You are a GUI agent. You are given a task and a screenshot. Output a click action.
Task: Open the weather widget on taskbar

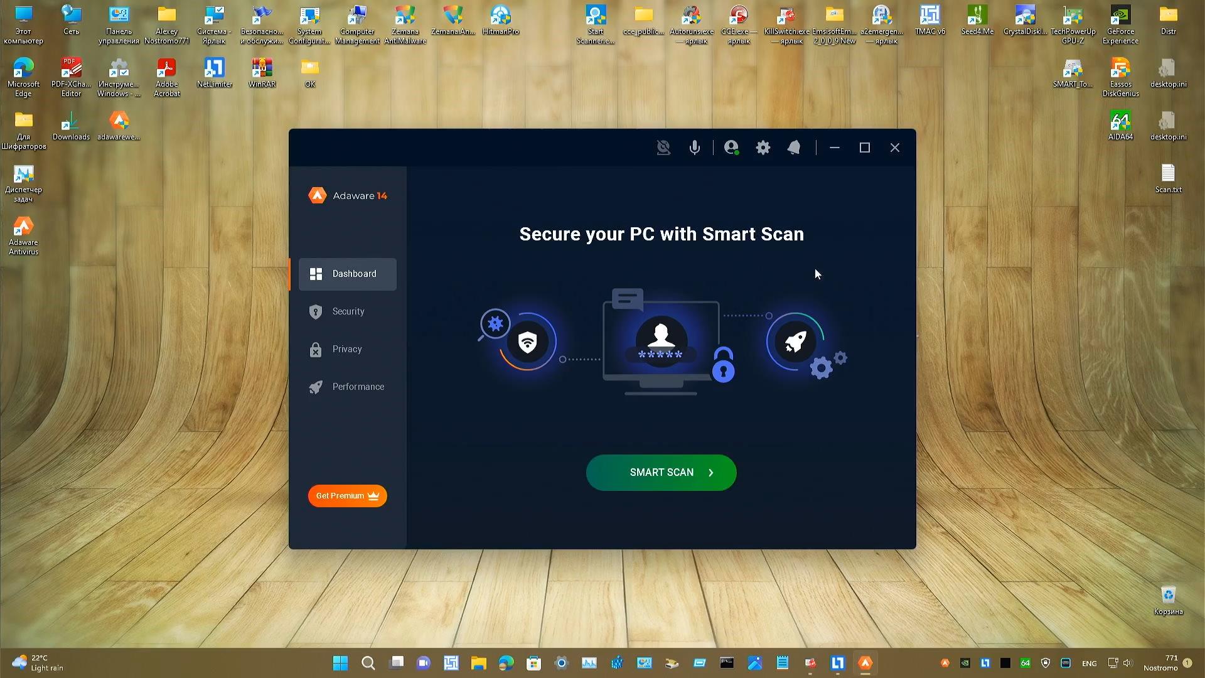(x=38, y=663)
